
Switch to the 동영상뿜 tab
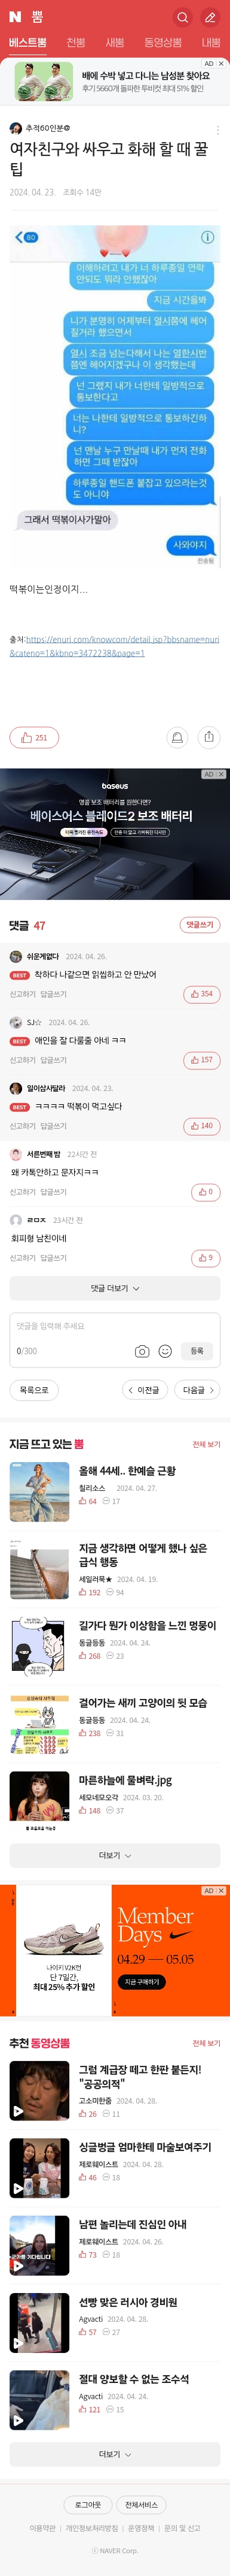point(162,43)
